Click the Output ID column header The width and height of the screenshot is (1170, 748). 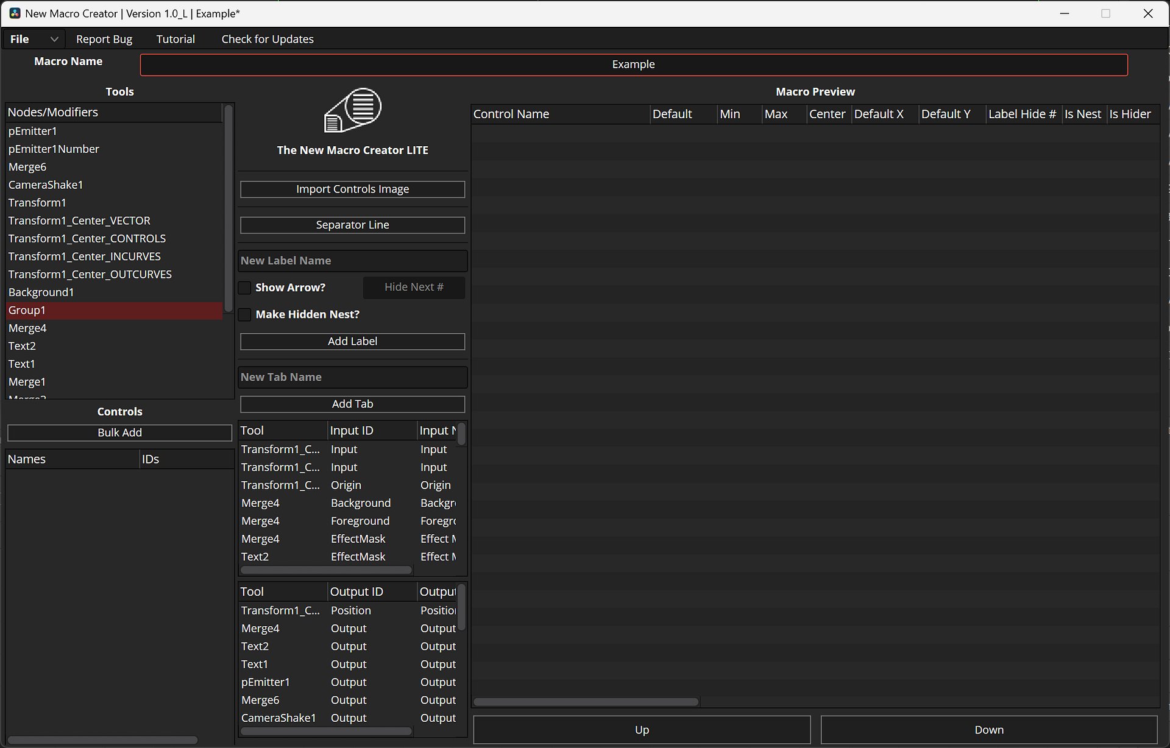[x=372, y=592]
